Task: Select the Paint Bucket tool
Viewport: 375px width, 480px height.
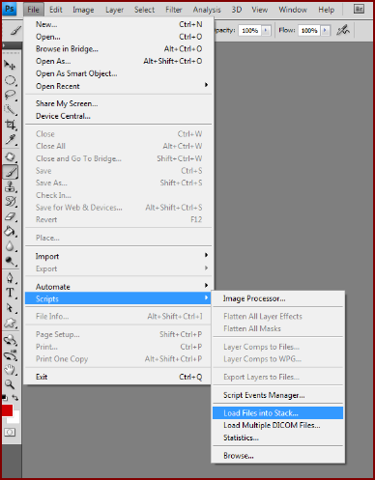Action: [x=10, y=232]
